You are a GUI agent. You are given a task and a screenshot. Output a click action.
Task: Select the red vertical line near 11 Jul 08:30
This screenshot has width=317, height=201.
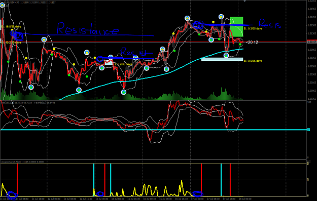[17, 180]
